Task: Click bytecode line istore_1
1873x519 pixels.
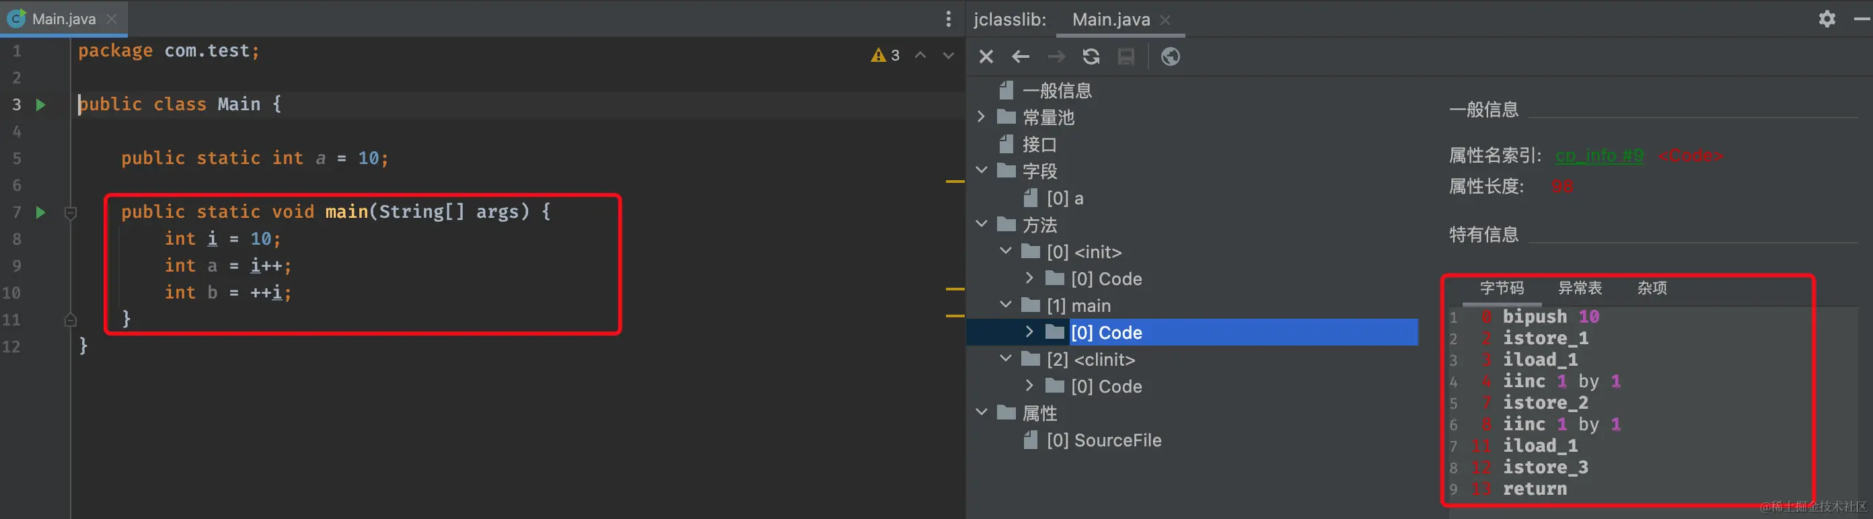Action: click(x=1545, y=339)
